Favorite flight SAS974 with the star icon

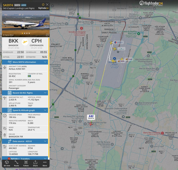pyautogui.click(x=43, y=5)
